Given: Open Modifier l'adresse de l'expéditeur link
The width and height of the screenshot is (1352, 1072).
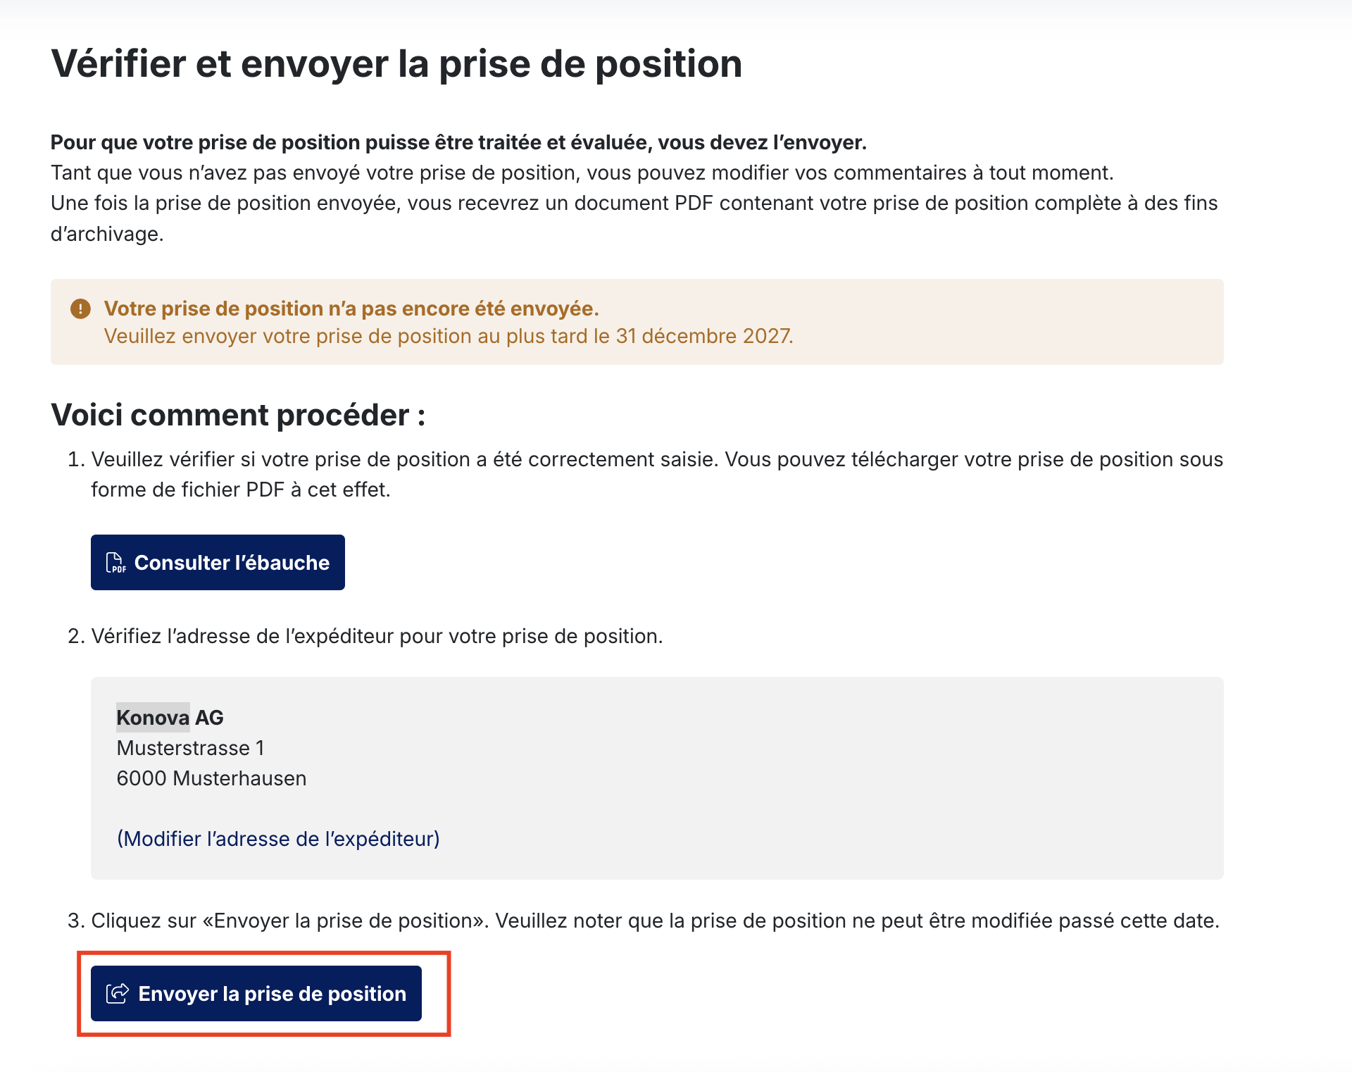Looking at the screenshot, I should [x=278, y=838].
